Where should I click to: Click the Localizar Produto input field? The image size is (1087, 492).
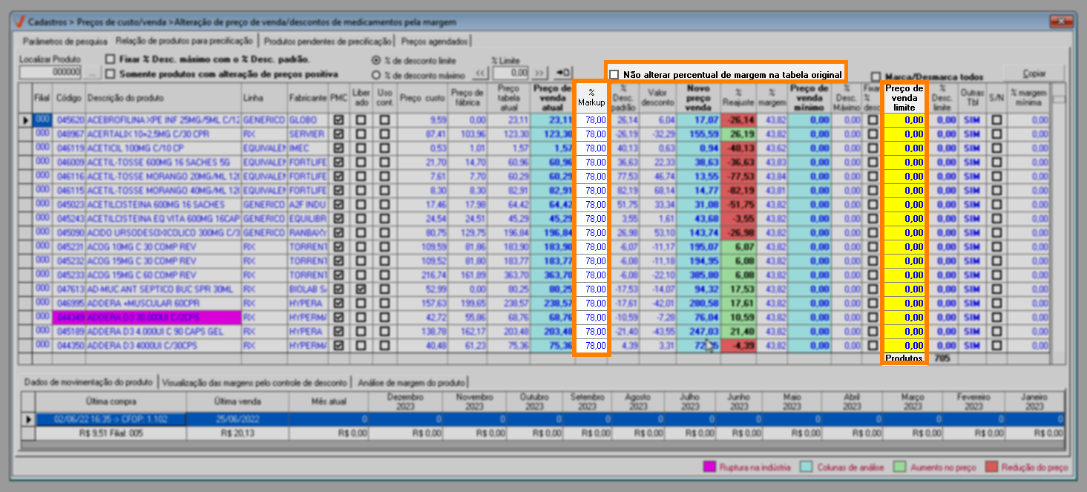click(x=50, y=73)
